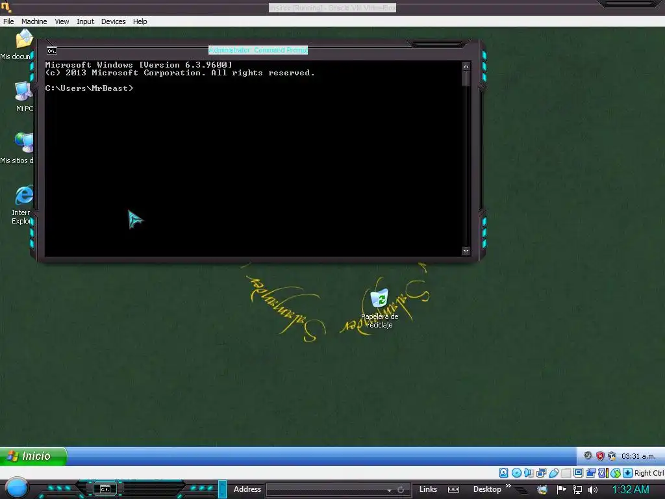Click the host taskbar Address input field
Viewport: 665px width, 499px height.
[327, 489]
